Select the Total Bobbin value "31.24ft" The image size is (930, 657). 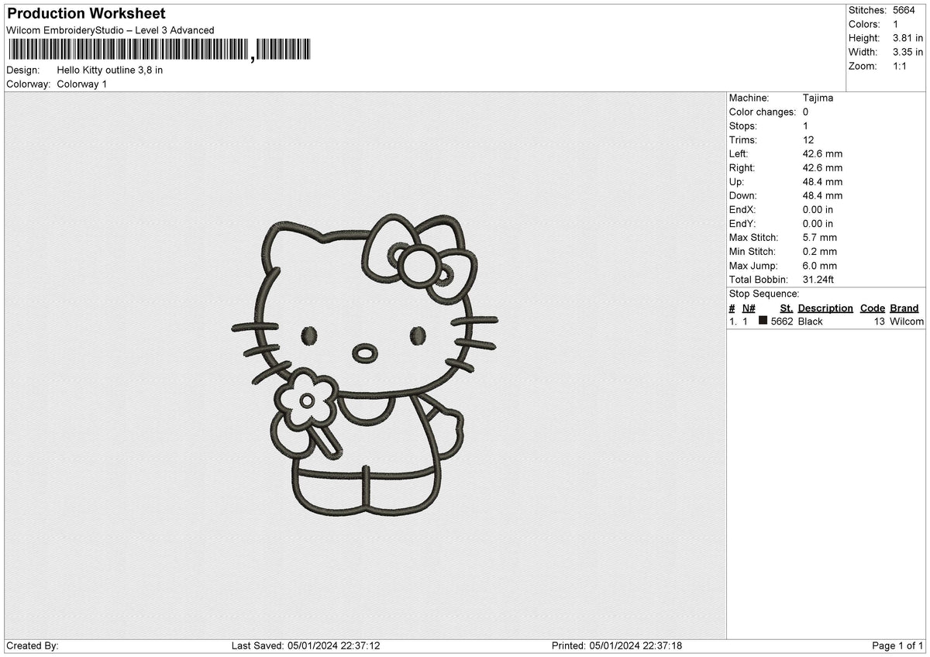point(818,279)
